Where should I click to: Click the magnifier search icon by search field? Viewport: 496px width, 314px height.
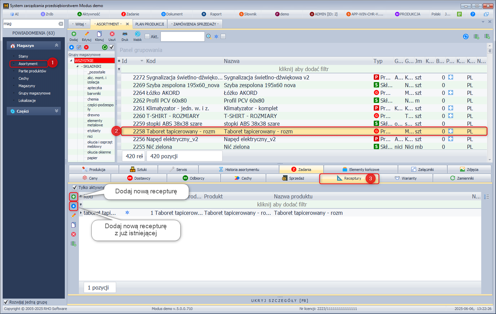click(209, 37)
